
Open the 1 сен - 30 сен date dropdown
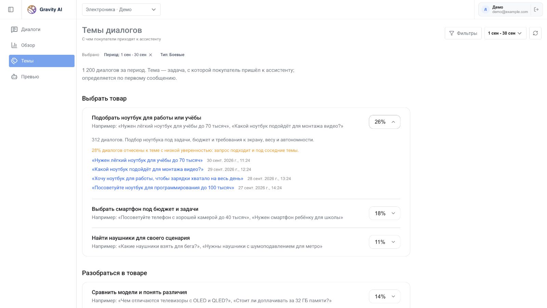(x=505, y=33)
